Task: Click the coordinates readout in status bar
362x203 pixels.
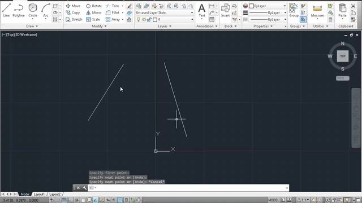Action: click(x=21, y=201)
